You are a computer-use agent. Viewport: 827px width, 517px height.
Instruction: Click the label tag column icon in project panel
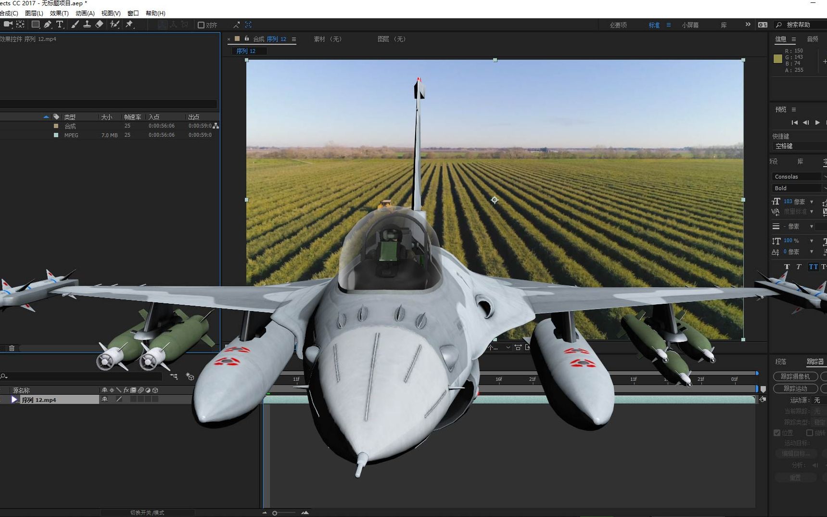coord(56,116)
